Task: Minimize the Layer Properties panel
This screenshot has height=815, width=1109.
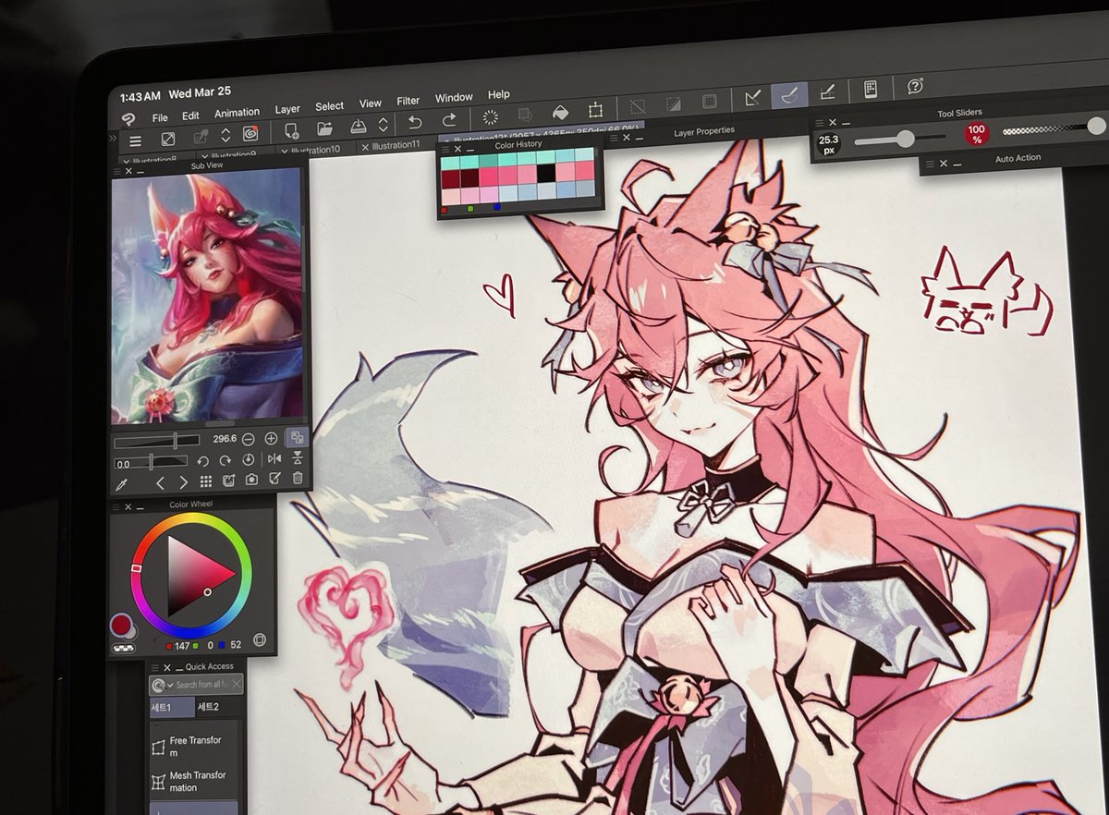Action: pos(640,137)
